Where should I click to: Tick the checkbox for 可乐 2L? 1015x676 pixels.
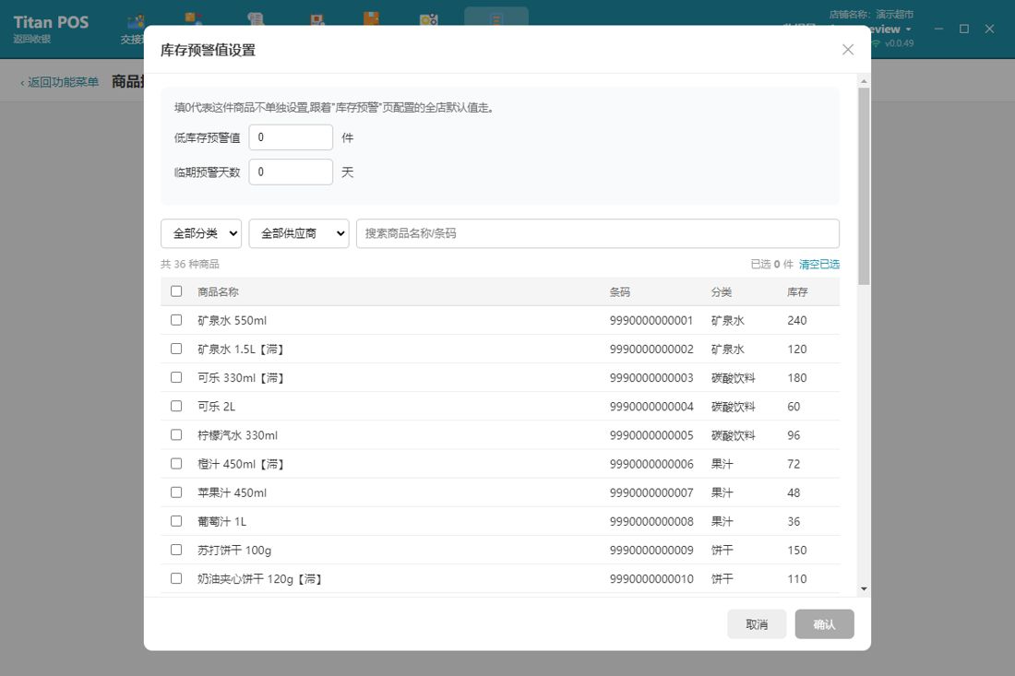pyautogui.click(x=176, y=407)
